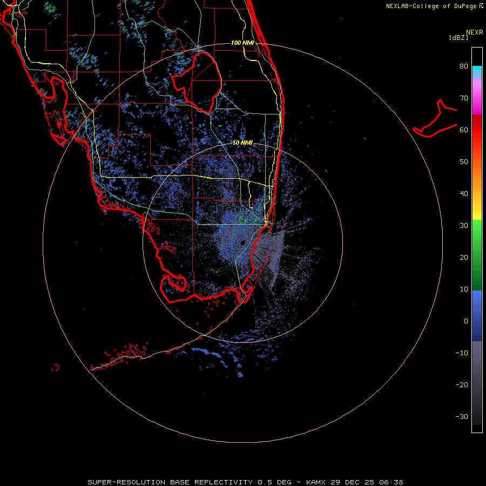Click the 70 value on the dBZ scale
The width and height of the screenshot is (486, 486).
(464, 98)
